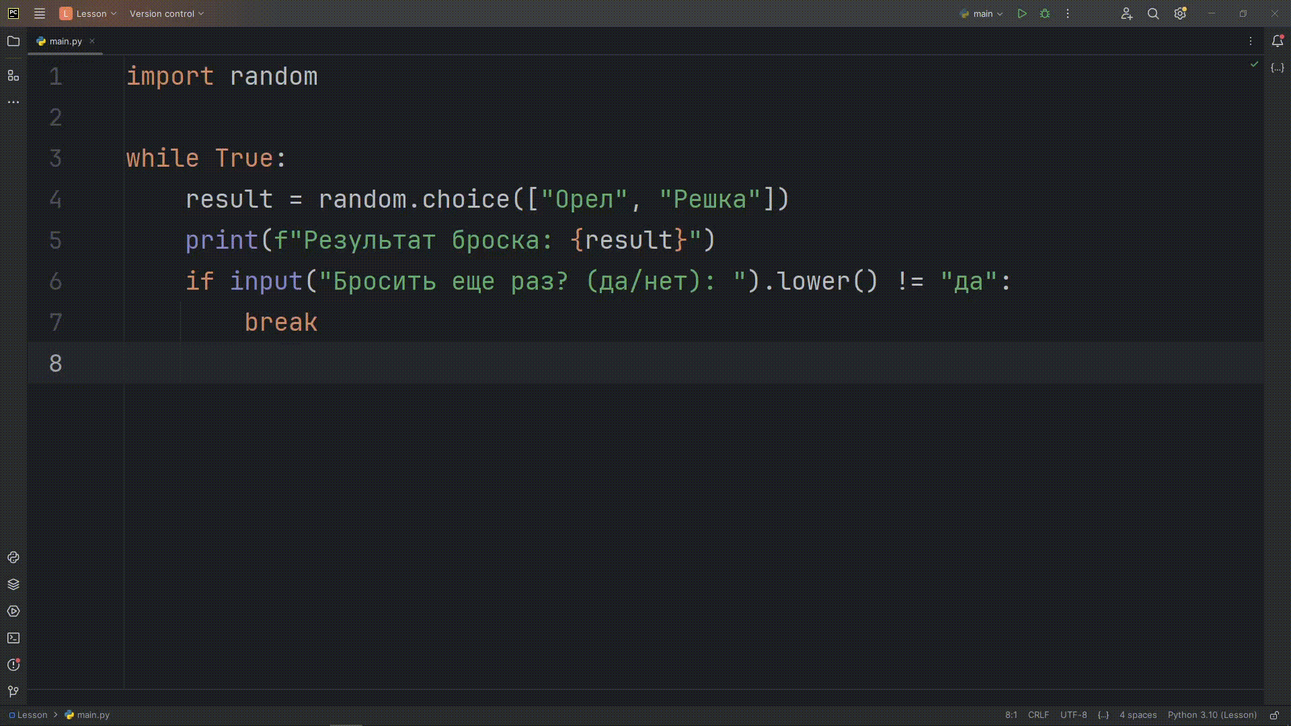The image size is (1291, 726).
Task: Select the main.py editor tab
Action: click(65, 41)
